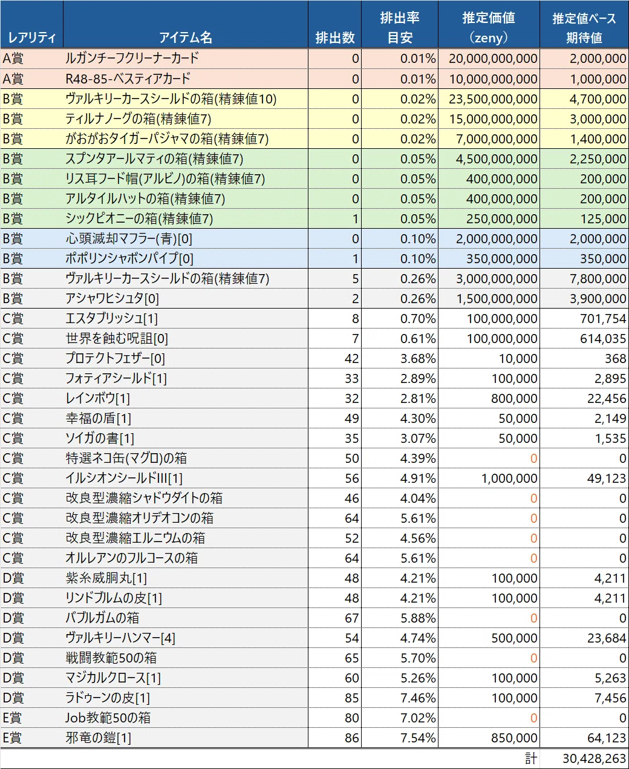This screenshot has height=769, width=629.
Task: Click the 7.54% rate cell
Action: [400, 738]
